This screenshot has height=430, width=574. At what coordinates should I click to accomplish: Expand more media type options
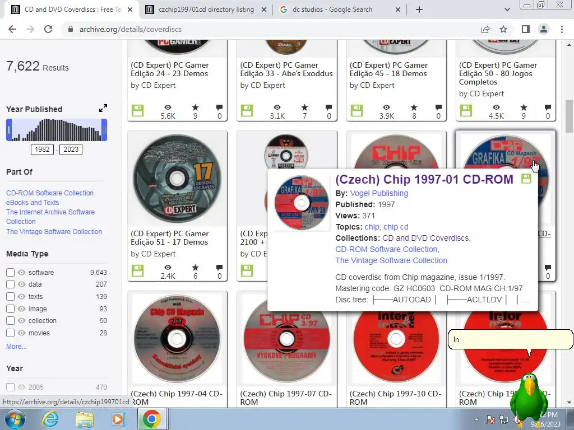click(16, 346)
